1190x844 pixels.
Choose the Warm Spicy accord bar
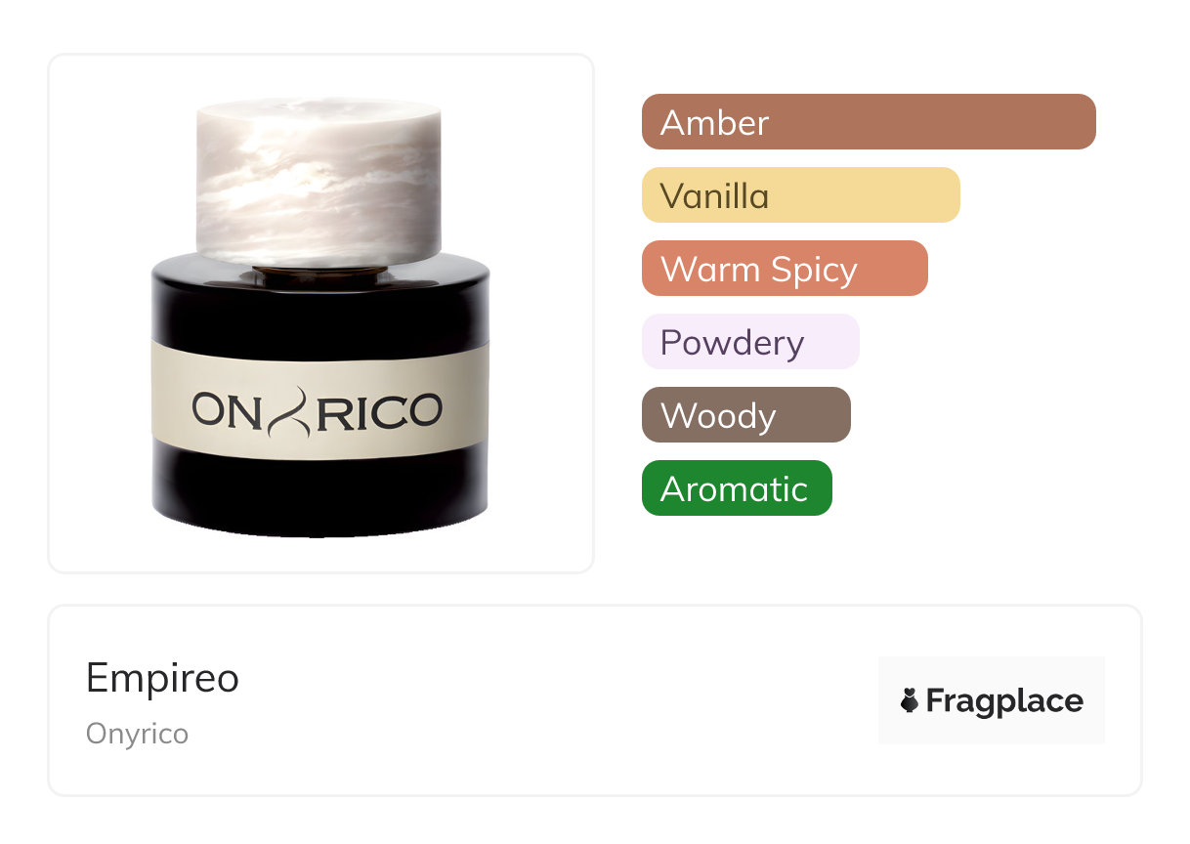(x=785, y=269)
